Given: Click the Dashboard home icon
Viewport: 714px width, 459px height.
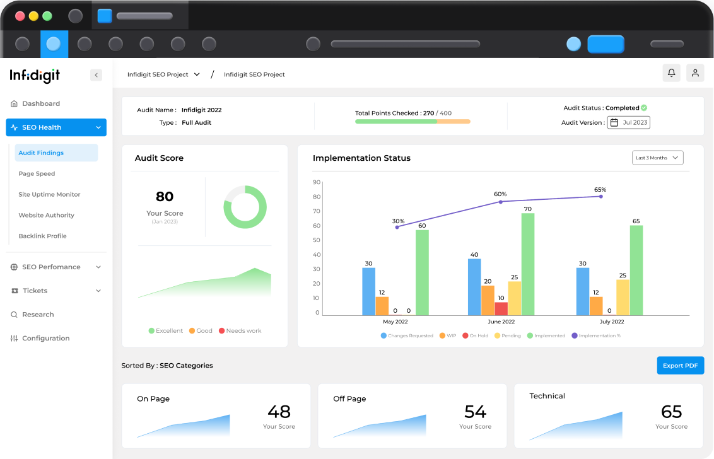Looking at the screenshot, I should [x=15, y=103].
